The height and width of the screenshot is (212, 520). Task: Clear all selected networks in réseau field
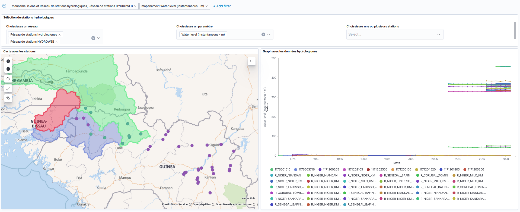[93, 38]
